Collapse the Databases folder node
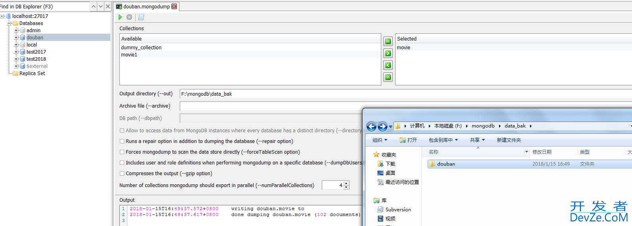Image resolution: width=632 pixels, height=226 pixels. [x=10, y=23]
